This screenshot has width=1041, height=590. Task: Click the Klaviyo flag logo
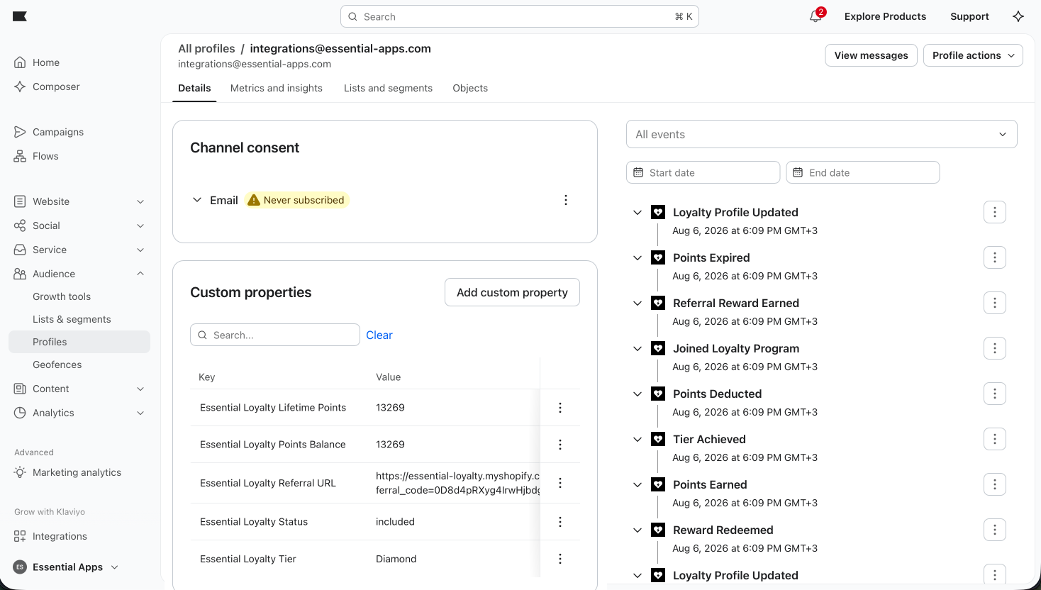coord(20,16)
